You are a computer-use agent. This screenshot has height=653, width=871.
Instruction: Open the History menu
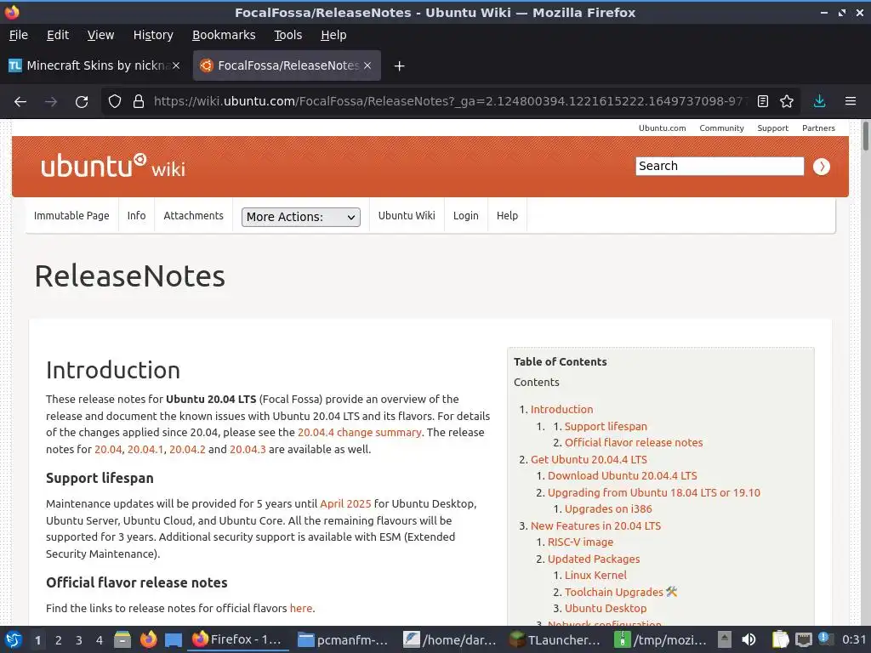pyautogui.click(x=153, y=35)
